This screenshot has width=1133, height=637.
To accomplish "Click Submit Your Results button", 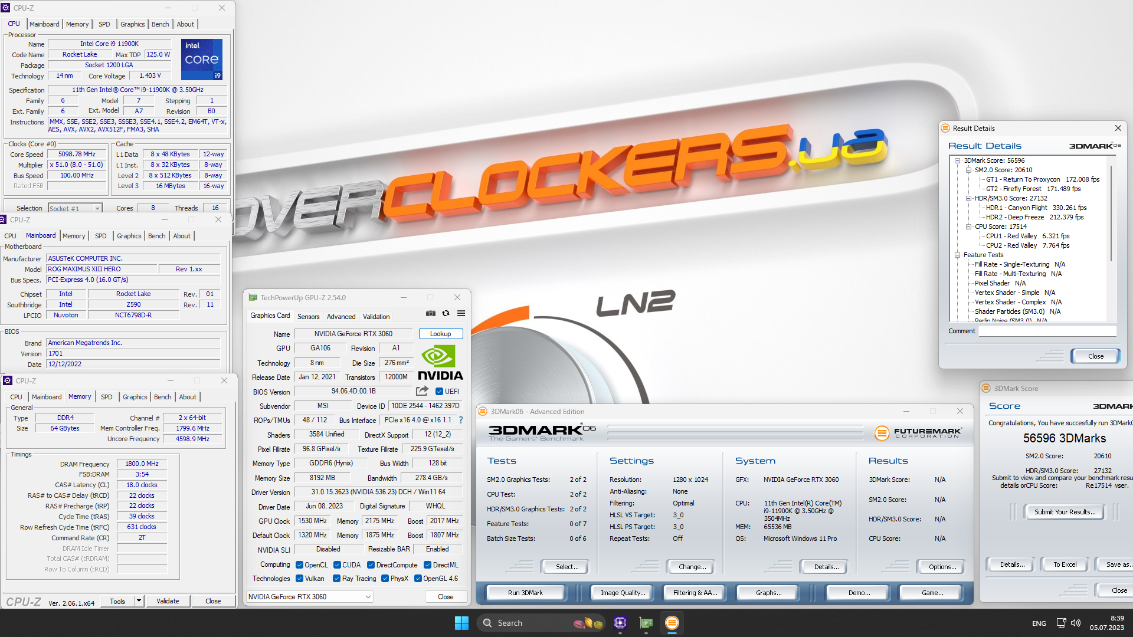I will click(1065, 512).
